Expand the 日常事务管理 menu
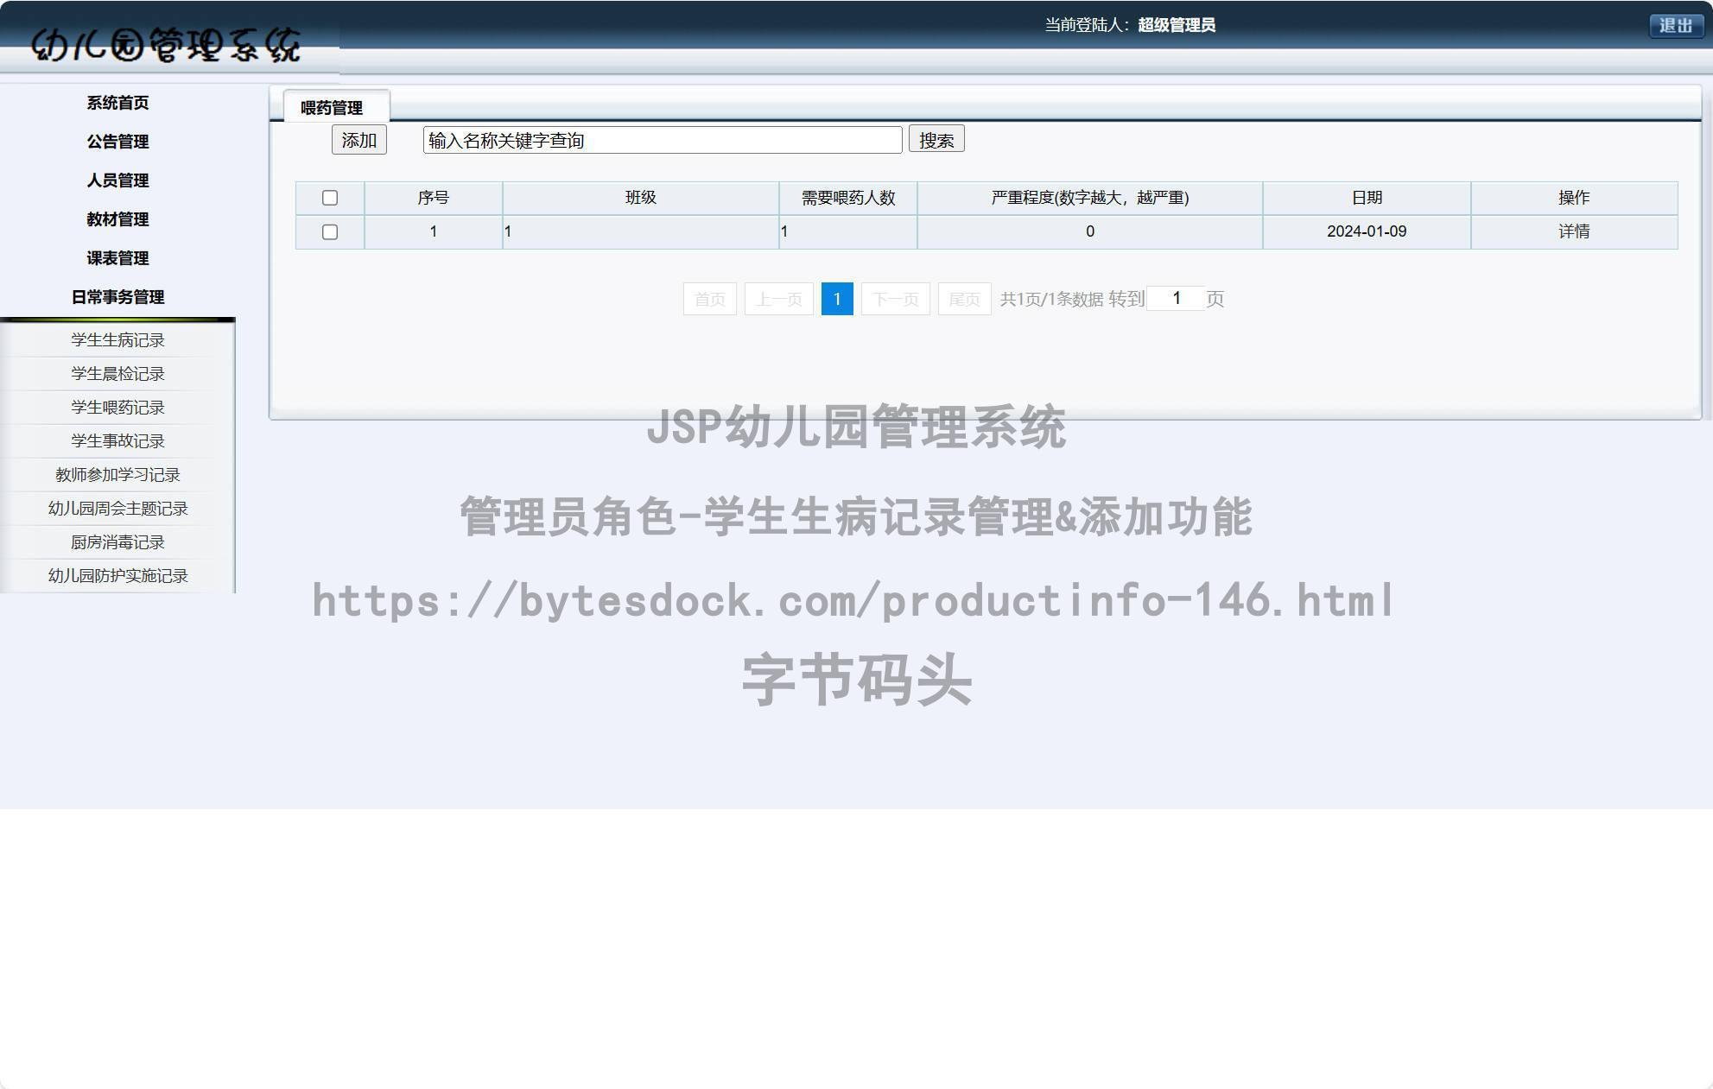 coord(117,297)
